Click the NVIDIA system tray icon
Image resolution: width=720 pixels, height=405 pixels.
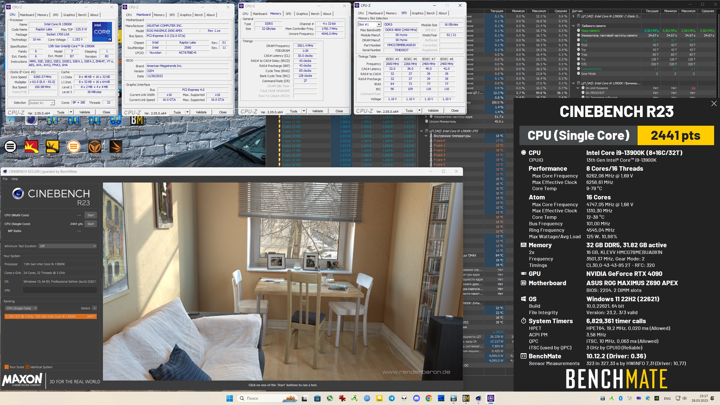[657, 398]
